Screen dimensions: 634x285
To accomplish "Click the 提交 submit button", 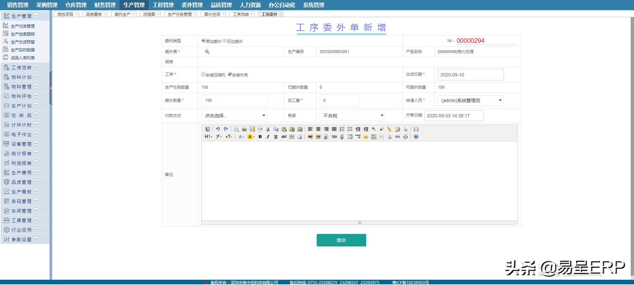I will pos(341,240).
